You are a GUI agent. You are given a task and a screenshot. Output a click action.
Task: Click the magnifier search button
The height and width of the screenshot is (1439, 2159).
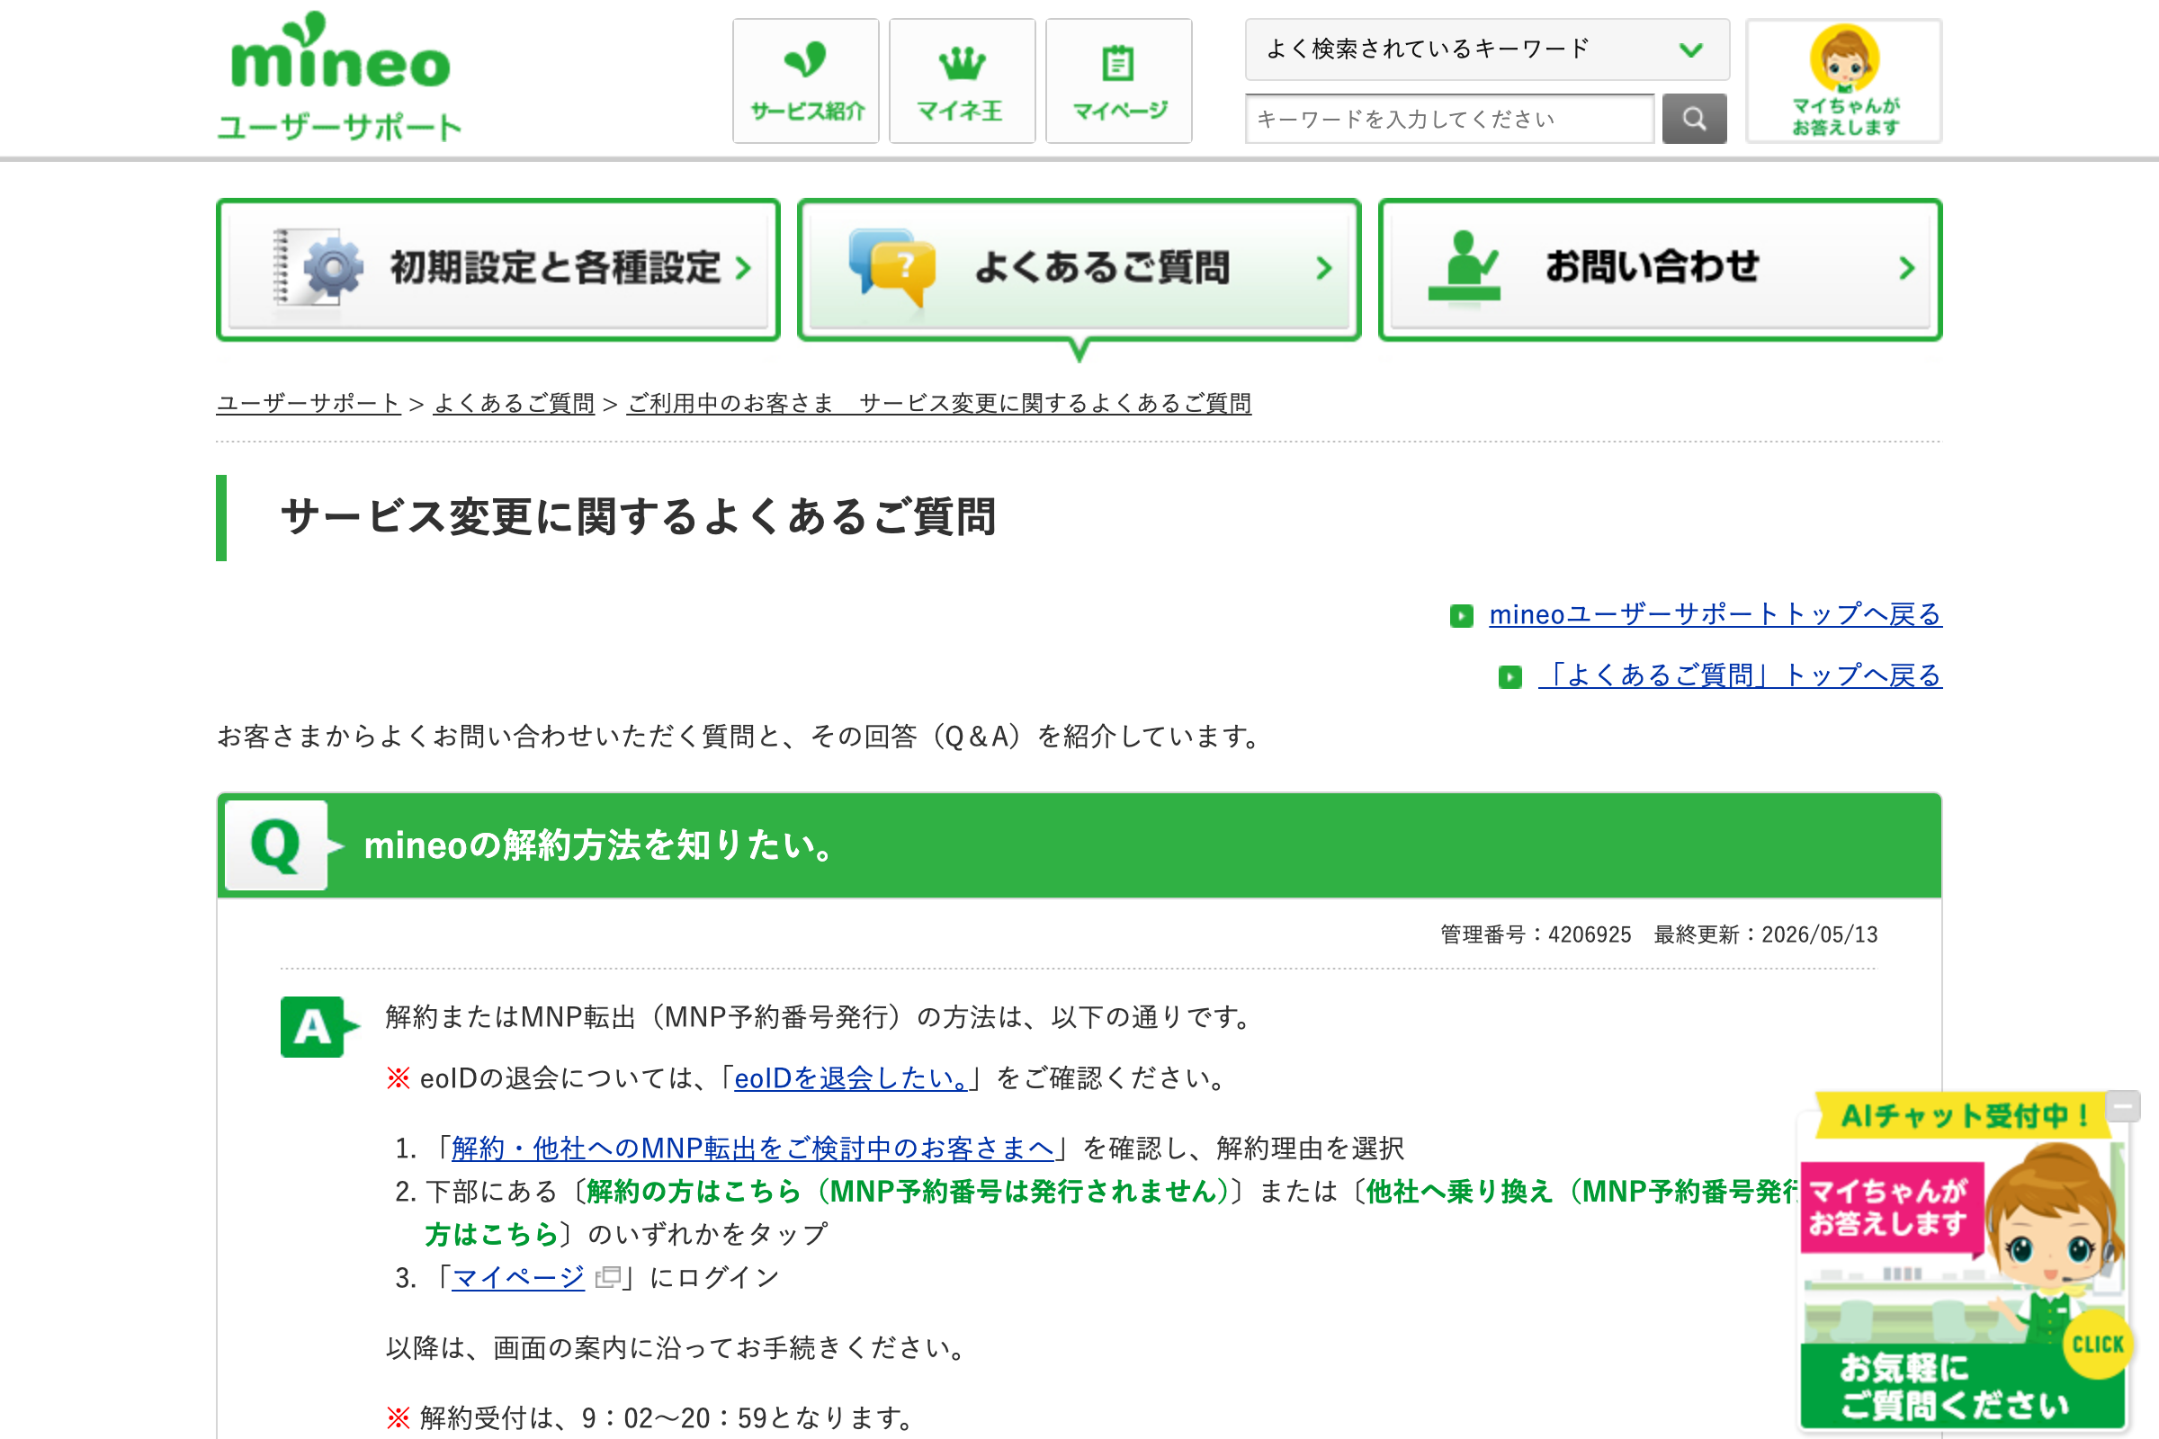tap(1695, 119)
